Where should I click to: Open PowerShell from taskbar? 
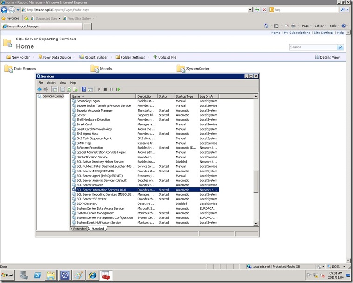coord(38,276)
